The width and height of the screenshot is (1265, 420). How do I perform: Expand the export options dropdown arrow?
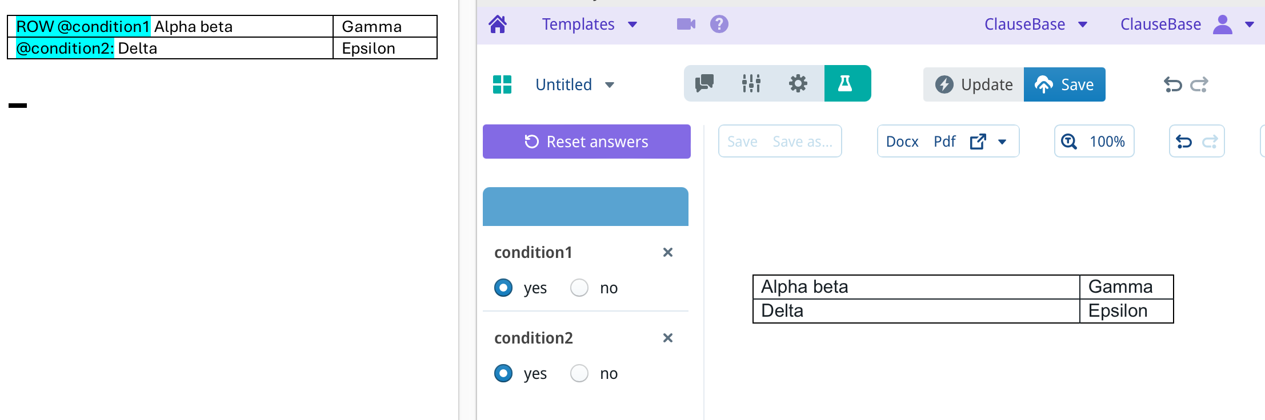1002,142
